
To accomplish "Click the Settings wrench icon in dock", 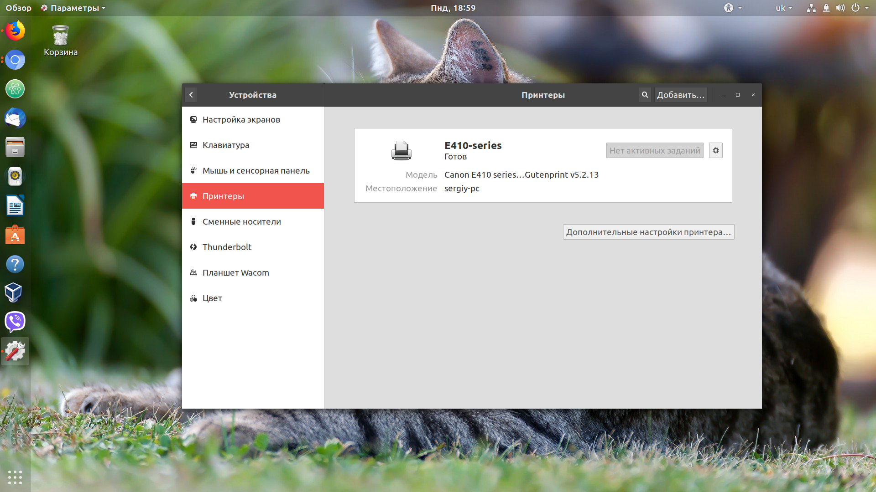I will [15, 351].
